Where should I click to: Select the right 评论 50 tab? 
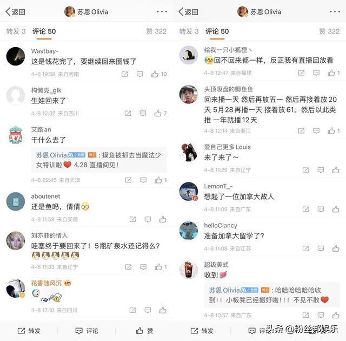pos(217,31)
